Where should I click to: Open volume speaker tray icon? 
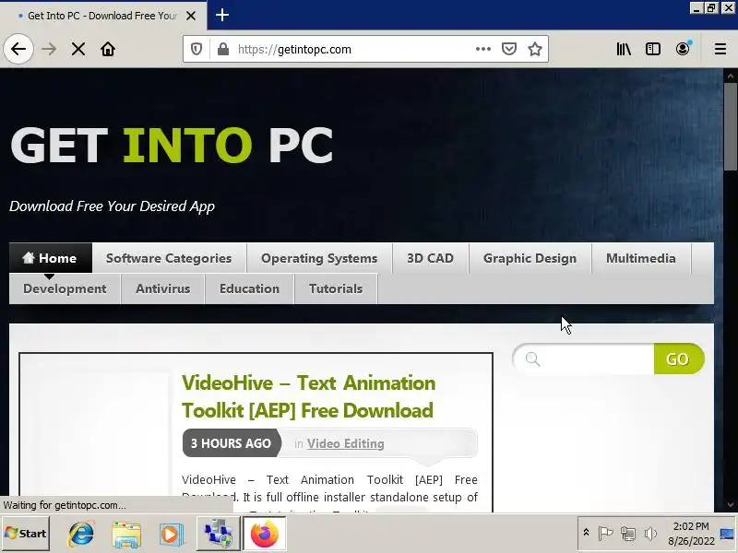pyautogui.click(x=650, y=534)
